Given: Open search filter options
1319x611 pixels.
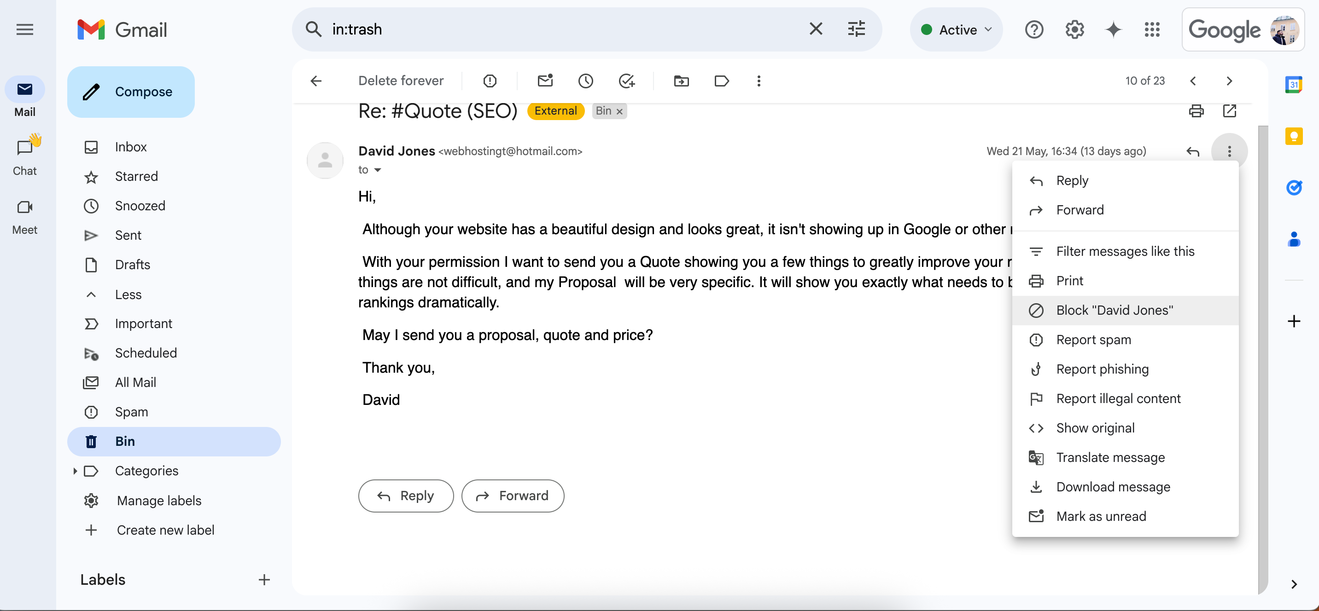Looking at the screenshot, I should pyautogui.click(x=856, y=29).
